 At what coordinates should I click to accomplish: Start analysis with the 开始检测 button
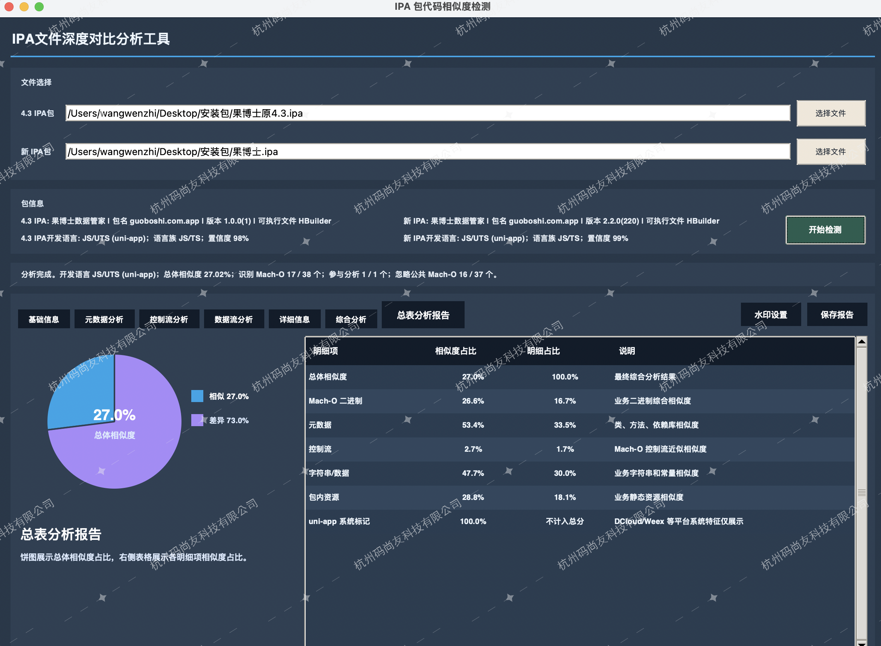click(x=826, y=230)
